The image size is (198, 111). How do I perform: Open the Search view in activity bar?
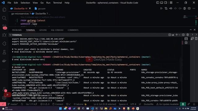click(x=4, y=18)
